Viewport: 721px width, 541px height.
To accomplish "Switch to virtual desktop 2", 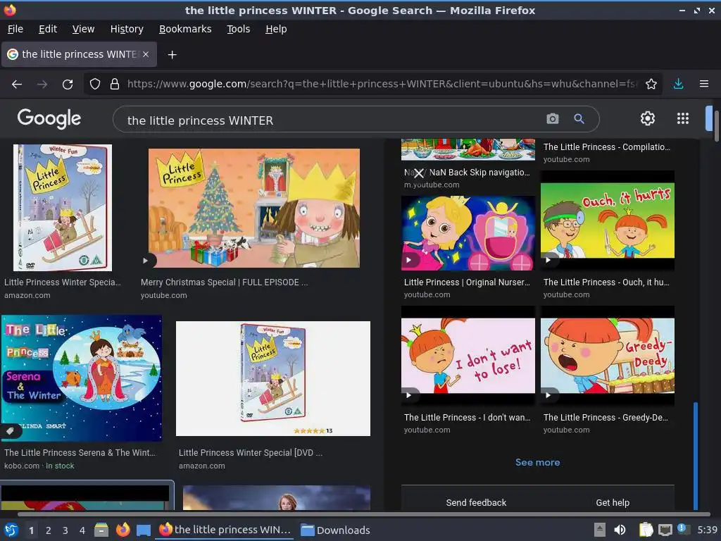I will (49, 530).
